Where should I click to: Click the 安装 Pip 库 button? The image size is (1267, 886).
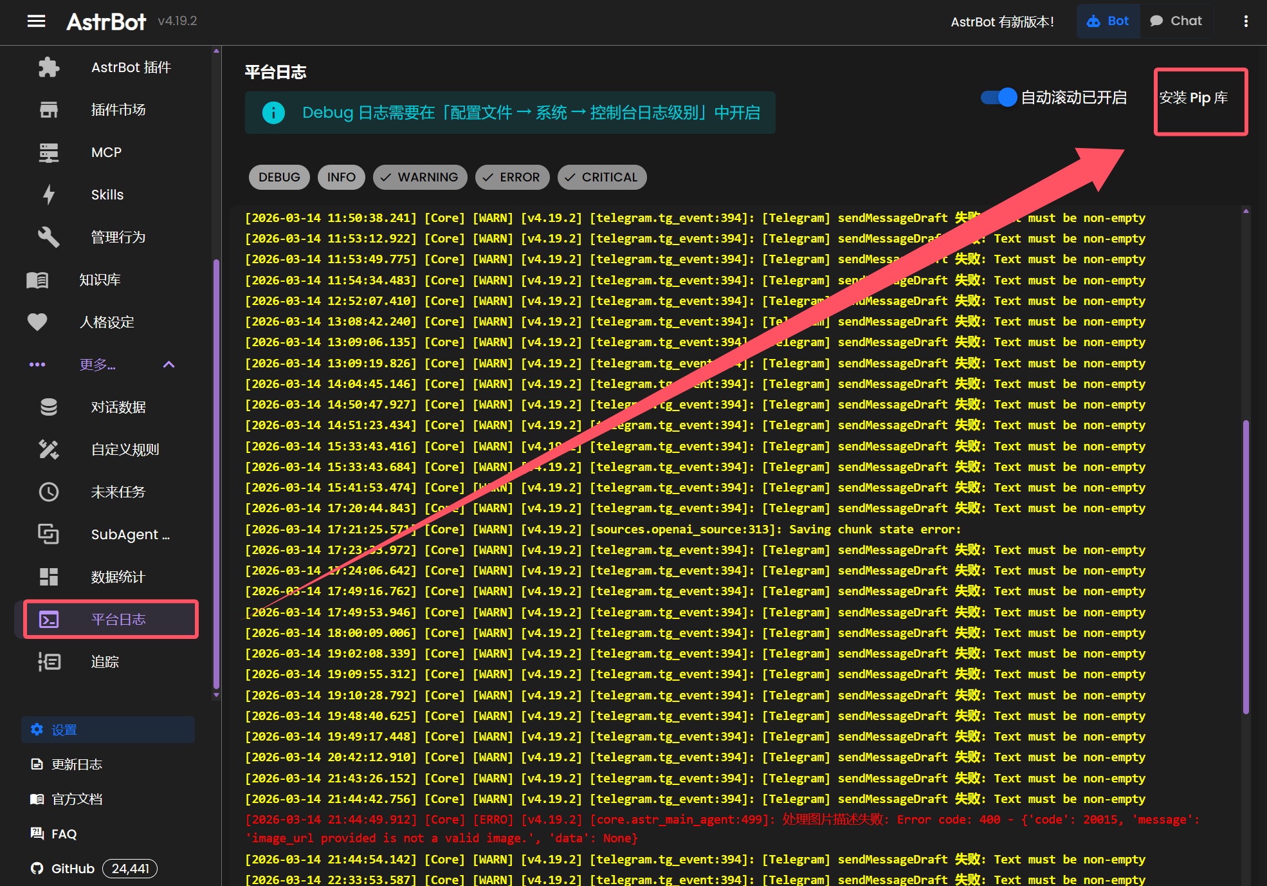pos(1194,98)
